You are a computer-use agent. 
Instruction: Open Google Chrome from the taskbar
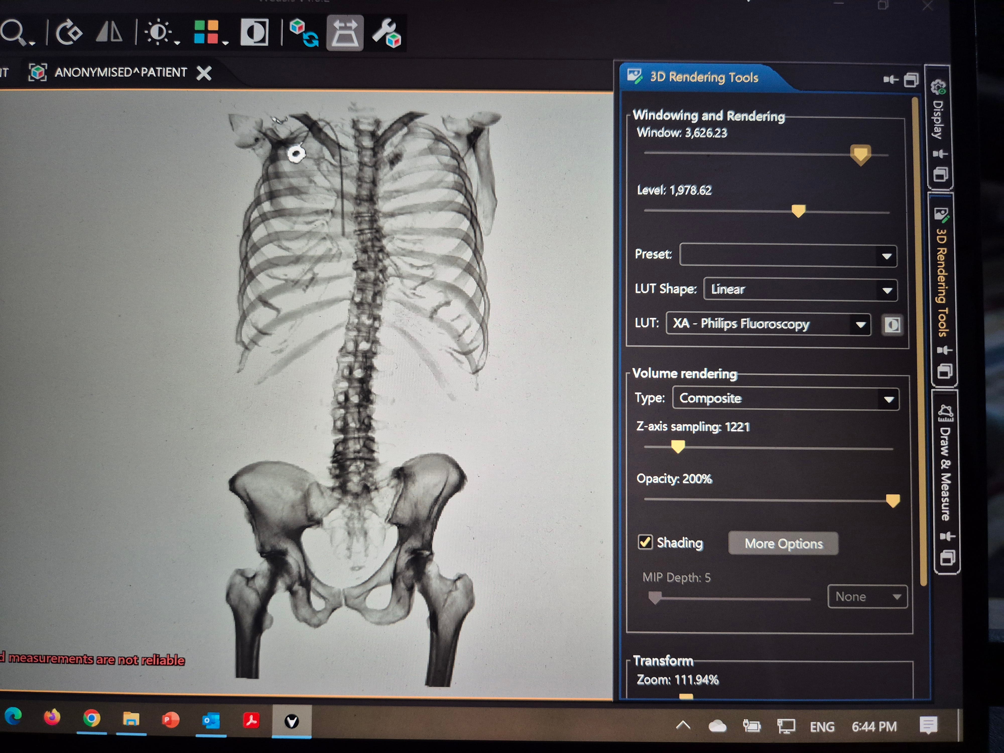[92, 719]
